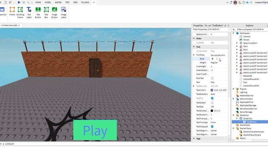The image size is (268, 151).
Task: Toggle the TextFits checkbox
Action: [x=212, y=98]
